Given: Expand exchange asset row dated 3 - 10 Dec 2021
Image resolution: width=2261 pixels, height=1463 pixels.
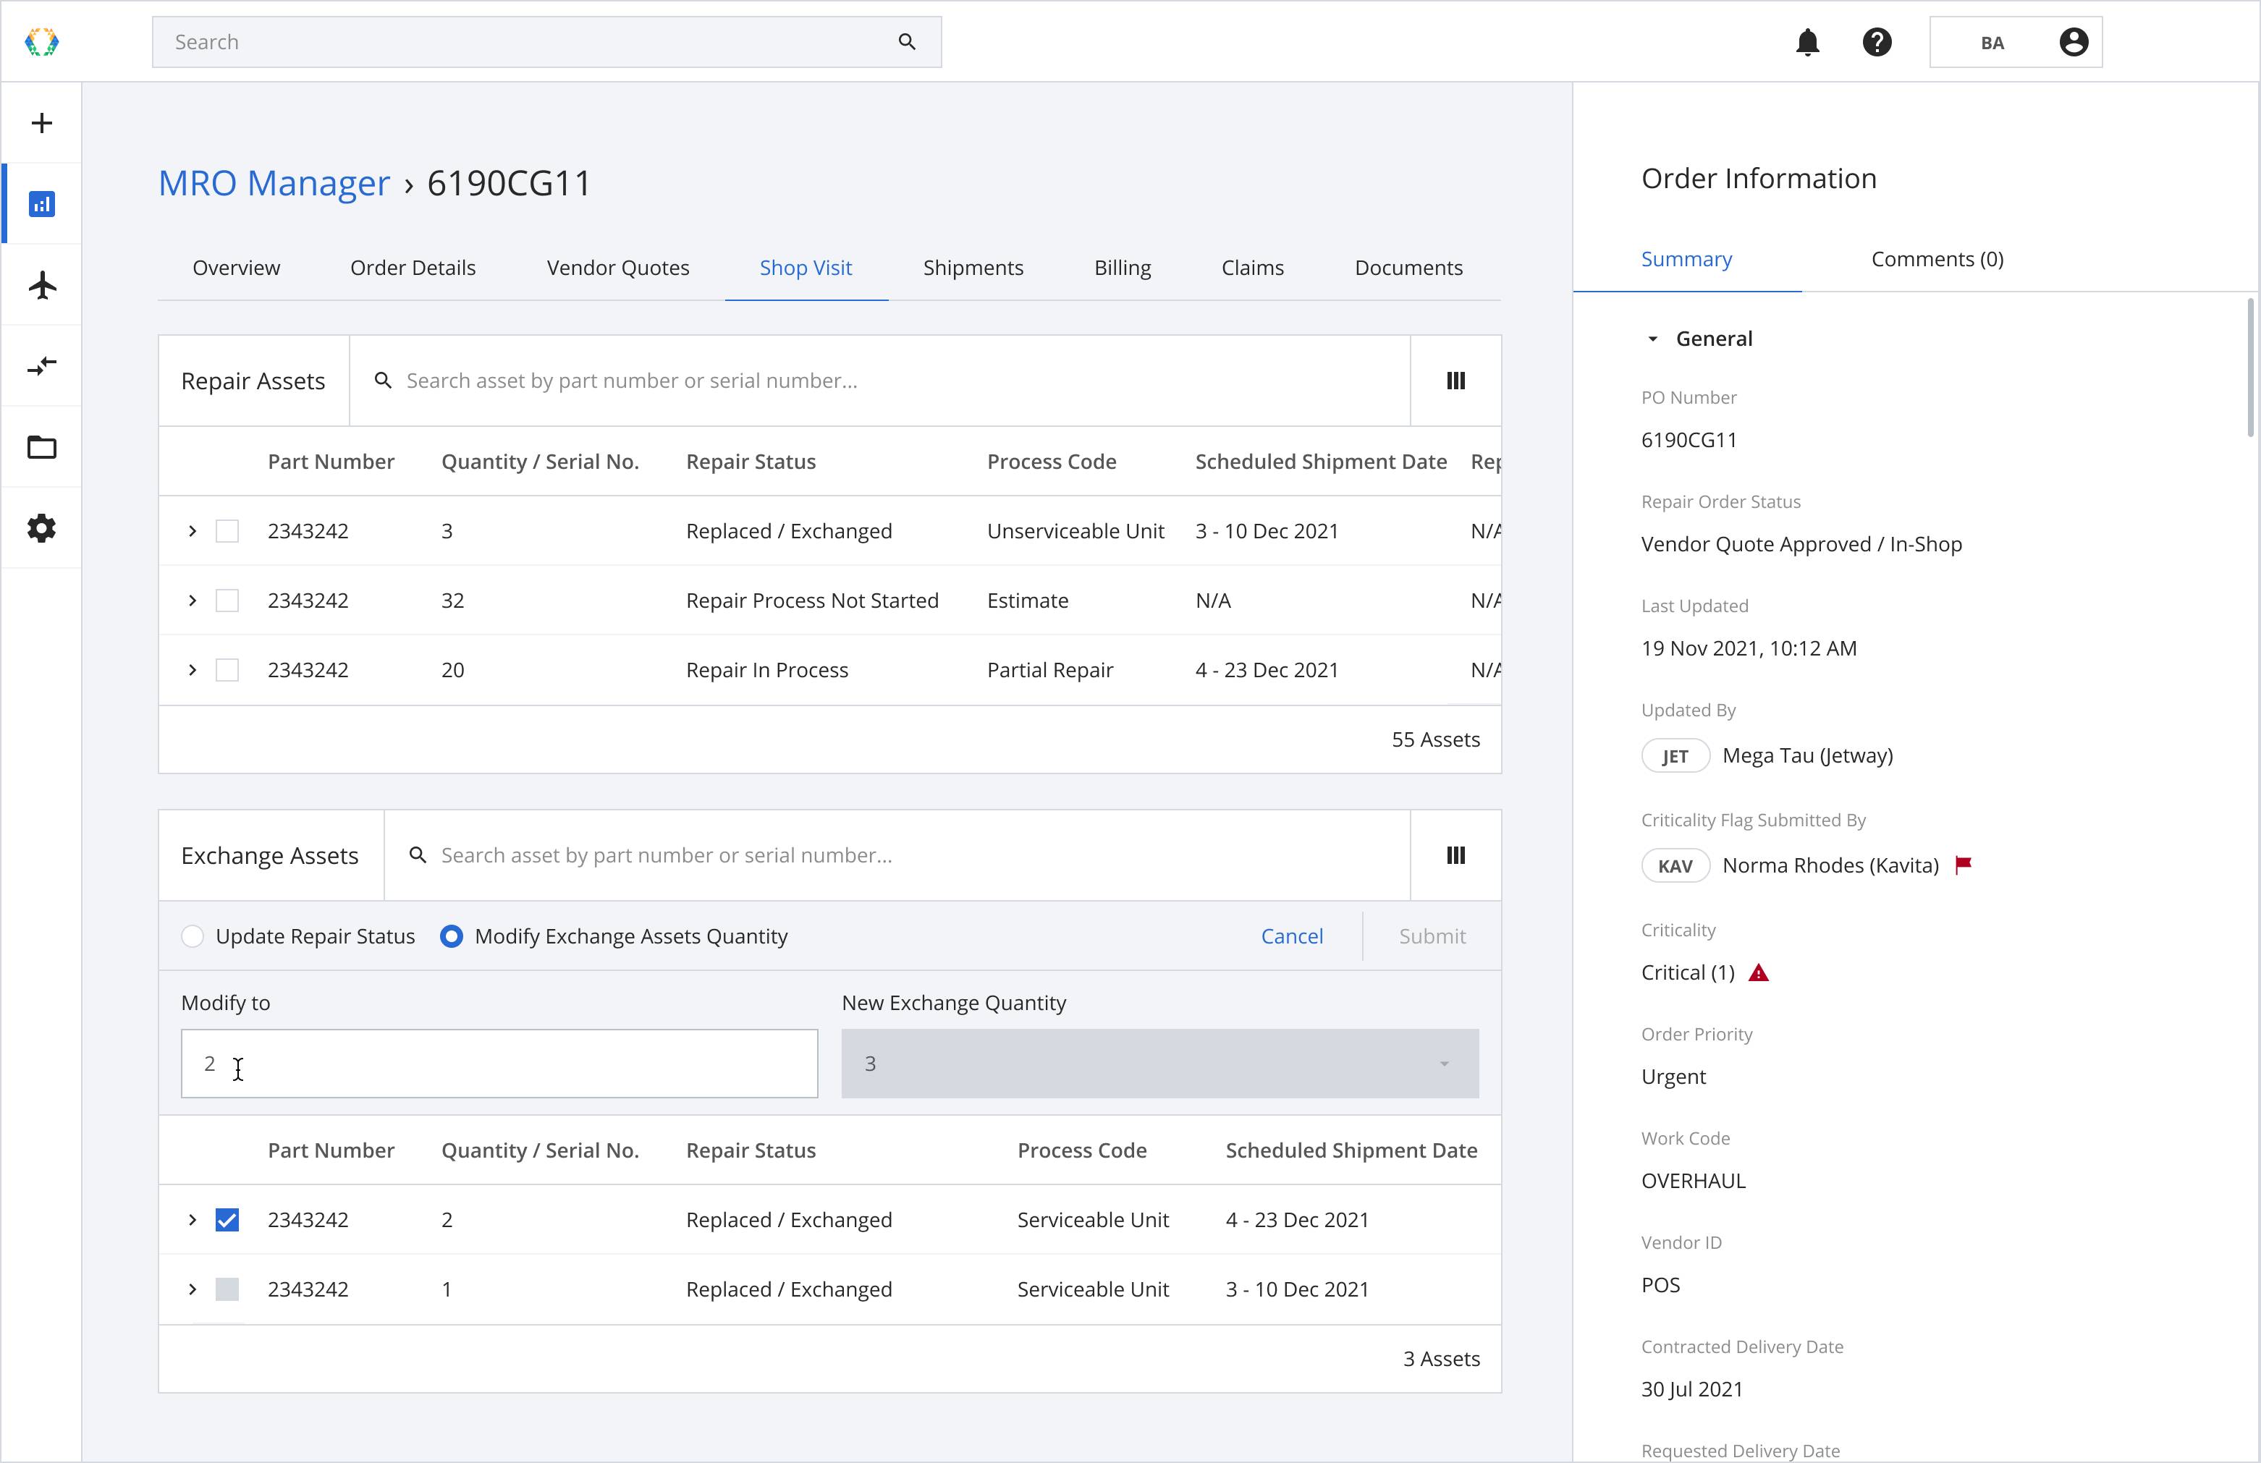Looking at the screenshot, I should click(x=193, y=1289).
